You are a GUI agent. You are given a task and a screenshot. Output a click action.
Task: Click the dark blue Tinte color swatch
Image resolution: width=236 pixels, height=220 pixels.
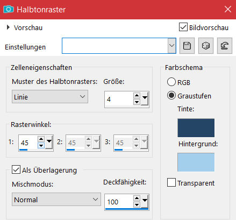tap(196, 127)
